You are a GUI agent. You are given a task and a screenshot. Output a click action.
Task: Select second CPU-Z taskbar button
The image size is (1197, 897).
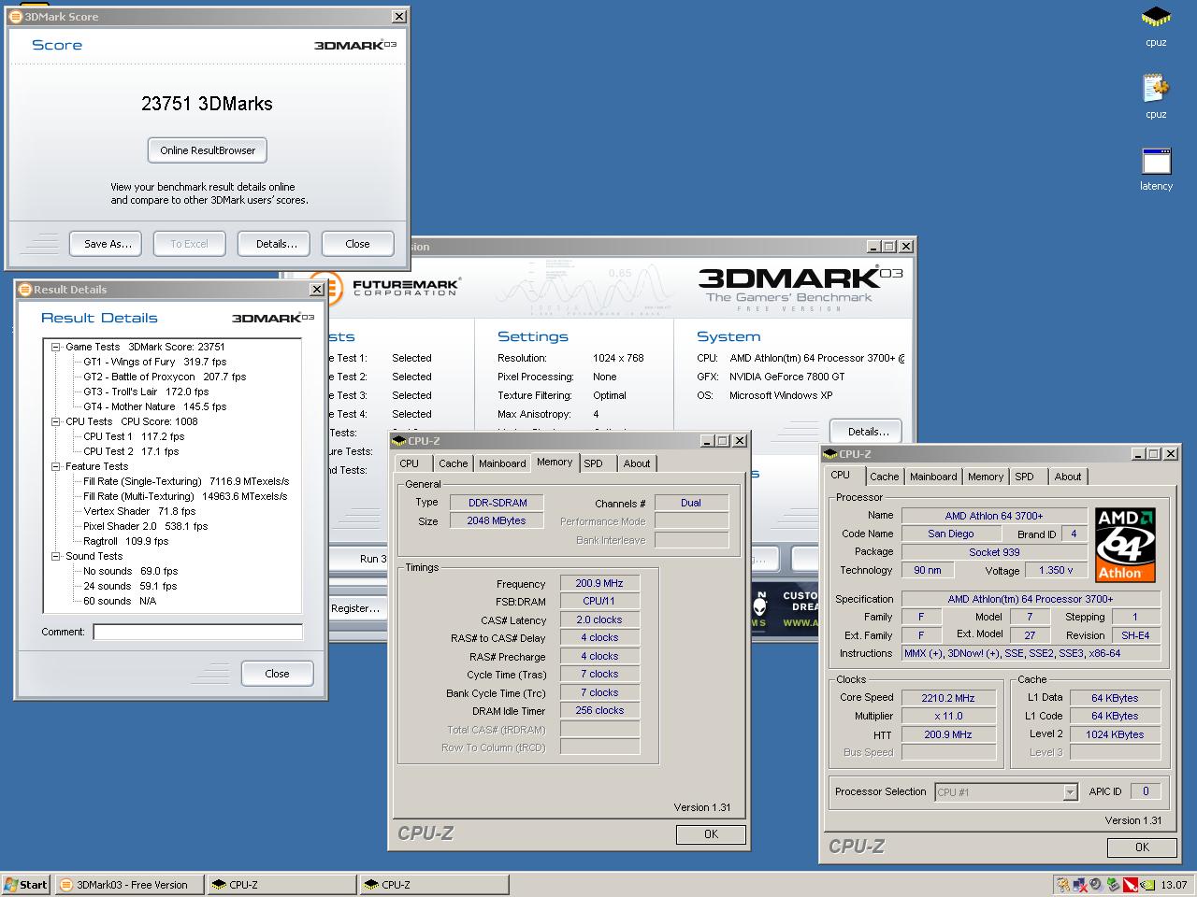(x=434, y=885)
